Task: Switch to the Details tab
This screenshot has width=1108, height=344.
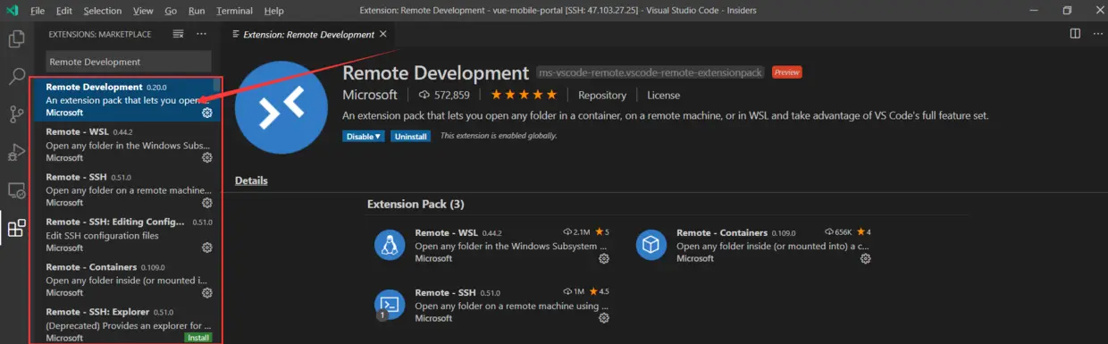Action: (251, 180)
